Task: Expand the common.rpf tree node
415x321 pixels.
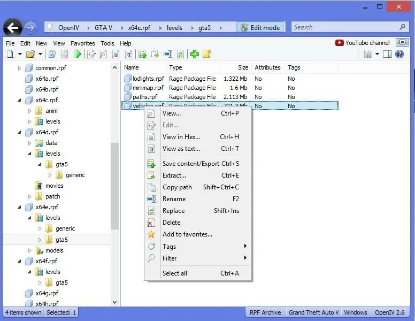Action: 19,68
